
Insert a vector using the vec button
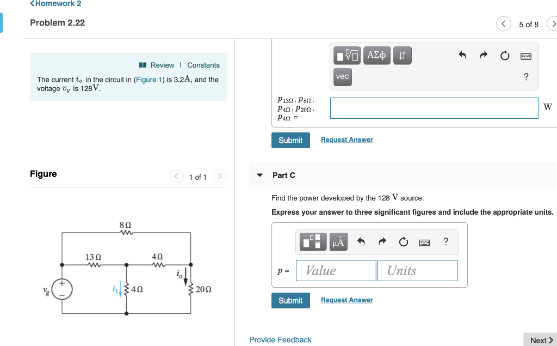[x=342, y=77]
